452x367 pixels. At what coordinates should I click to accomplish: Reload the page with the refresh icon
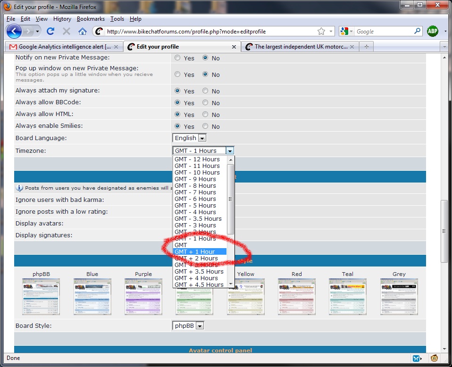(50, 31)
